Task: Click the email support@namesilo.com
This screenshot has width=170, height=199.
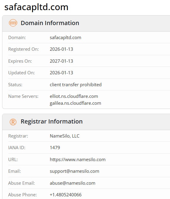Action: (x=74, y=171)
